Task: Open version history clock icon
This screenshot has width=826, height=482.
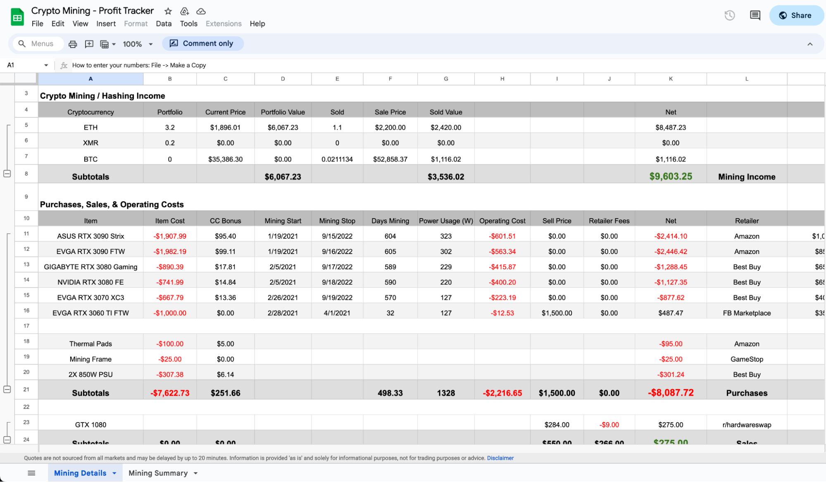Action: 730,15
